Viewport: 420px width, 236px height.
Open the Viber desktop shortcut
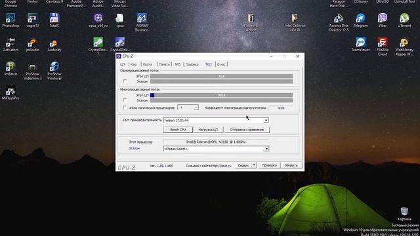tap(382, 20)
